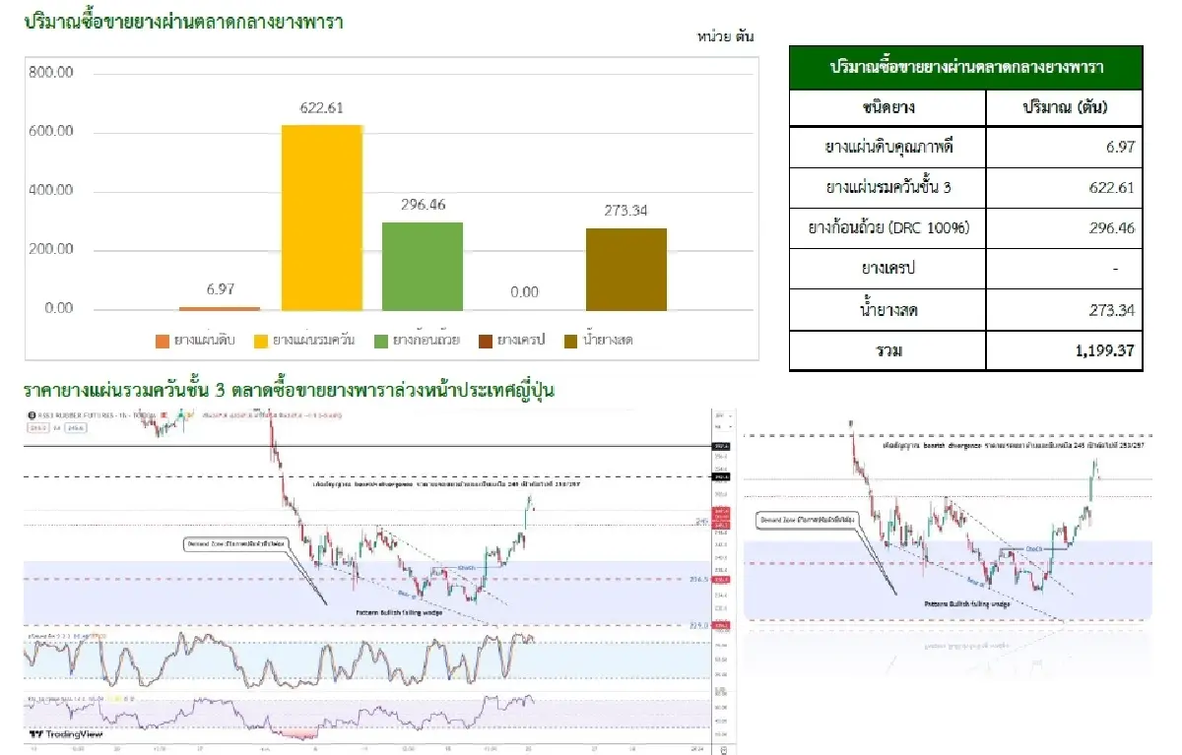The width and height of the screenshot is (1182, 755).
Task: Click the Demand Zone callout box in right chart
Action: tap(806, 518)
